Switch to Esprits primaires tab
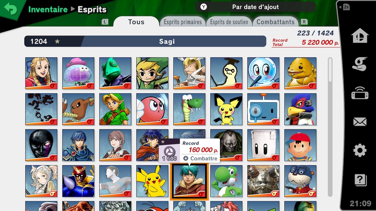 (x=183, y=22)
